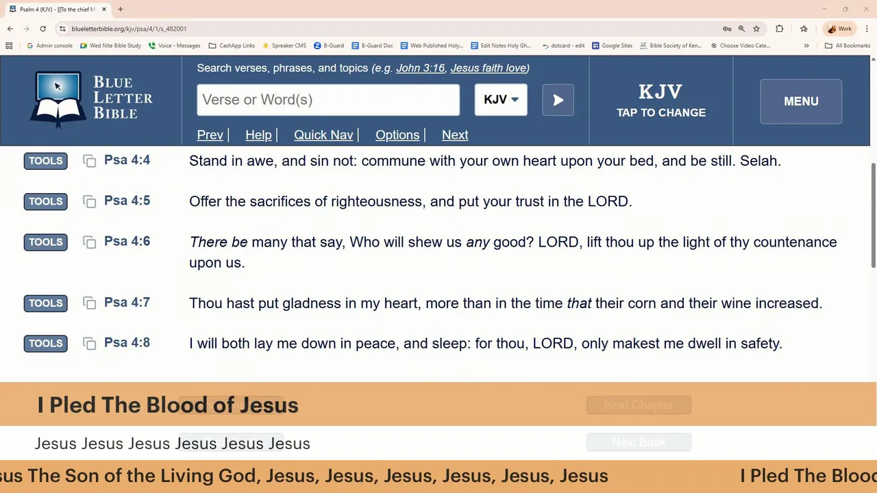Screen dimensions: 877x493
Task: Open the KJV translation dropdown
Action: tap(501, 100)
